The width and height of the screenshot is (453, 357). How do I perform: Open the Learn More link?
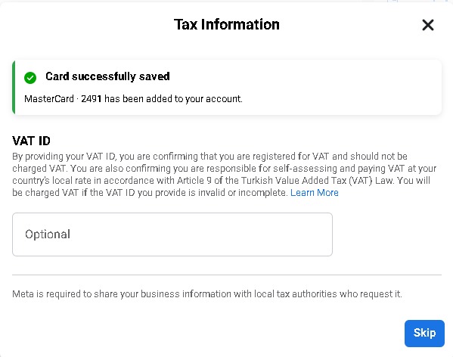click(x=315, y=193)
